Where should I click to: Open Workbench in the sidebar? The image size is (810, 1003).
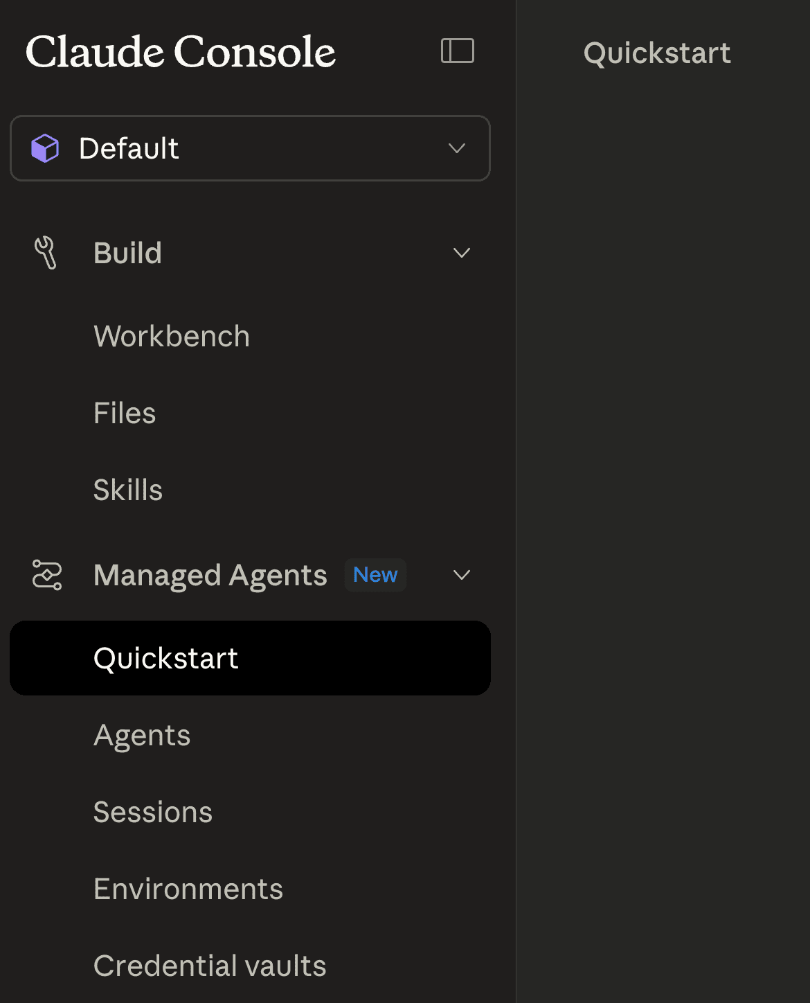[x=172, y=337]
